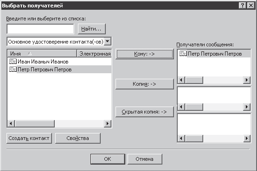
Task: Click the name search input field
Action: (x=40, y=29)
